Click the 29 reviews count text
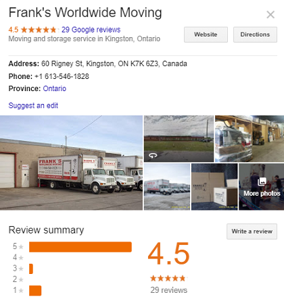Image resolution: width=284 pixels, height=305 pixels. (169, 290)
